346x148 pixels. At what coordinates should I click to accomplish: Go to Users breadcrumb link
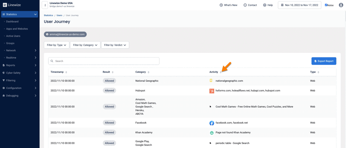[x=59, y=15]
